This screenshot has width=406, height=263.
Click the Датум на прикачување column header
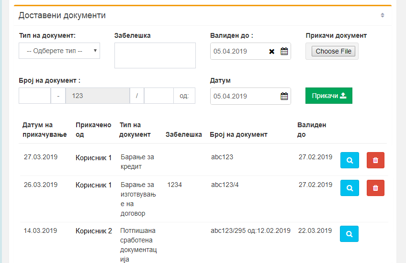(45, 130)
